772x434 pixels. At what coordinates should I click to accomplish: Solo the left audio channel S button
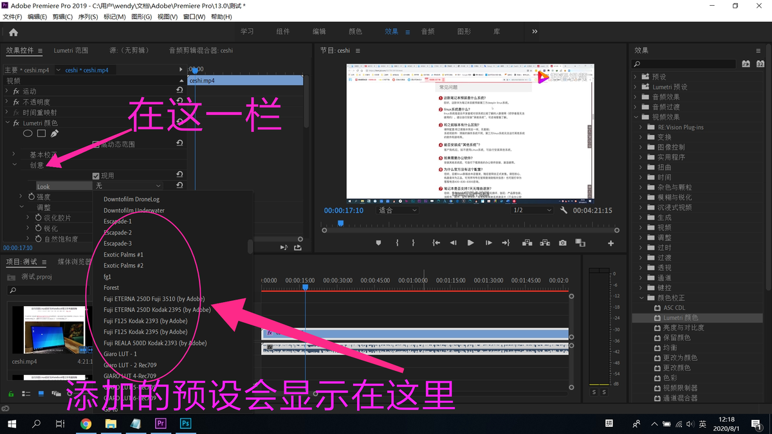(x=594, y=392)
